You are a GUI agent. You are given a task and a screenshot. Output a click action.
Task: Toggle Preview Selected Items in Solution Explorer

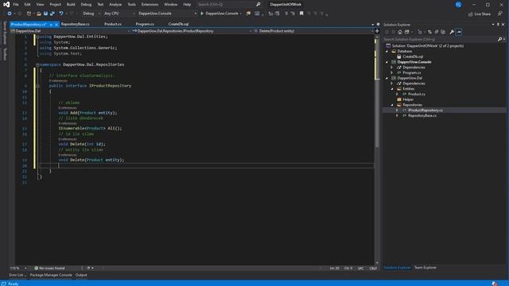point(459,32)
